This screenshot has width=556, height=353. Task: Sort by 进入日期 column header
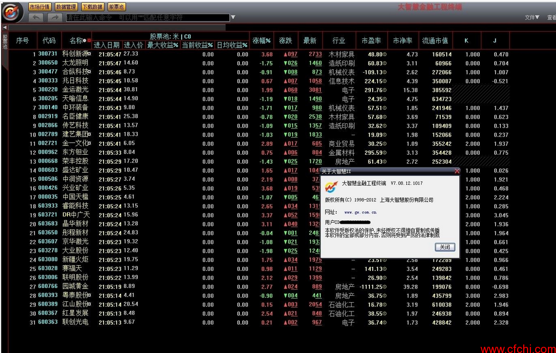tap(107, 45)
